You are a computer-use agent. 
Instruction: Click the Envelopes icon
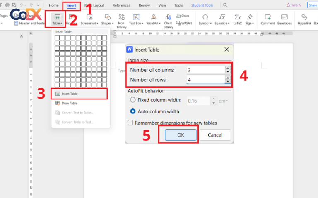tap(284, 19)
